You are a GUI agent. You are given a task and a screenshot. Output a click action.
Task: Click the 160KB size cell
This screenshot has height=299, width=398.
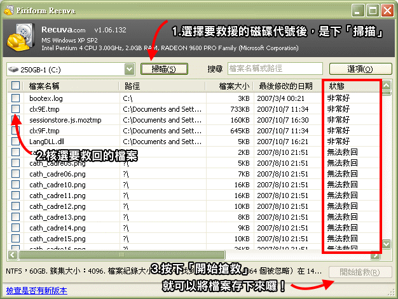pyautogui.click(x=240, y=120)
